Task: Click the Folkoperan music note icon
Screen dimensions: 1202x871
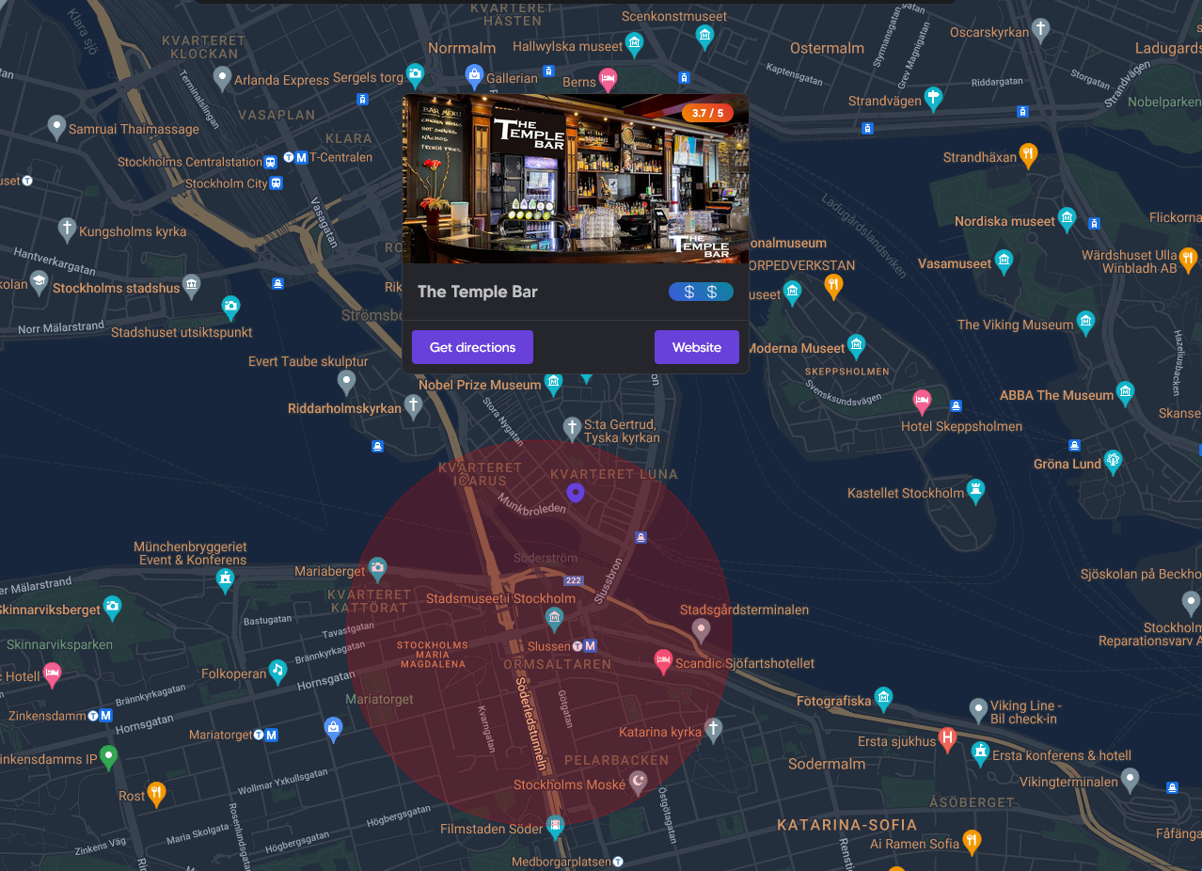Action: click(277, 672)
